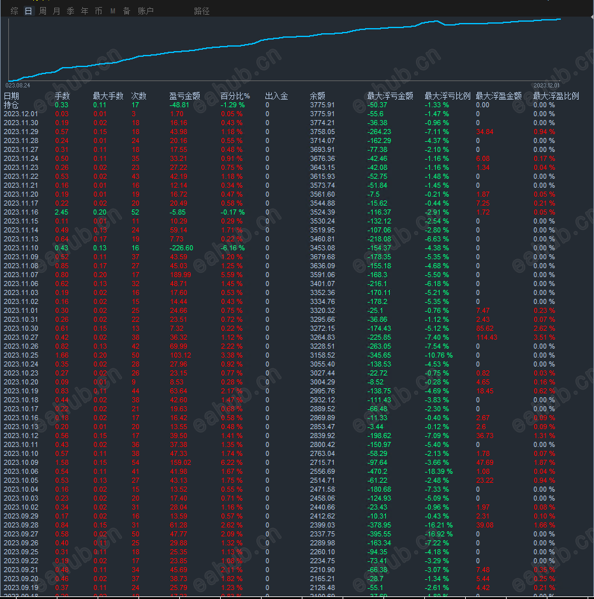This screenshot has height=599, width=594.
Task: Click the 最大浮亏比例 column header
Action: point(447,96)
